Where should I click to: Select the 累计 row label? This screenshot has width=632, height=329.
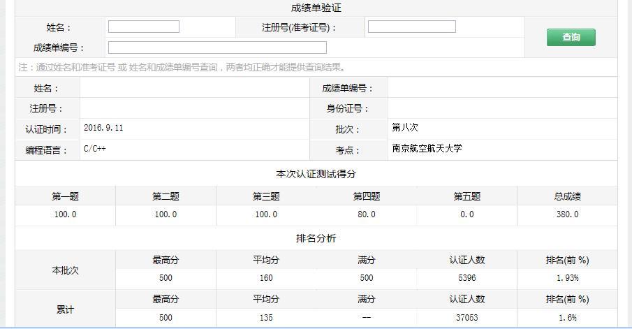66,309
